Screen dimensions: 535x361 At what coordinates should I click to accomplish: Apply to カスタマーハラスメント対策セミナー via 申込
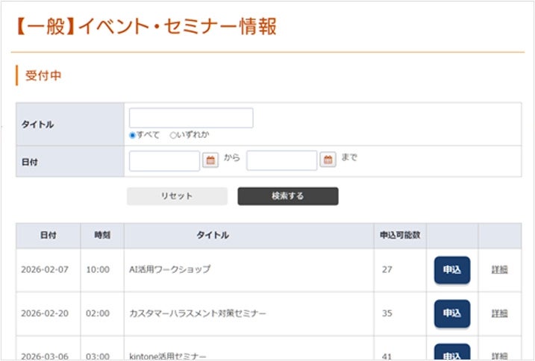(452, 313)
